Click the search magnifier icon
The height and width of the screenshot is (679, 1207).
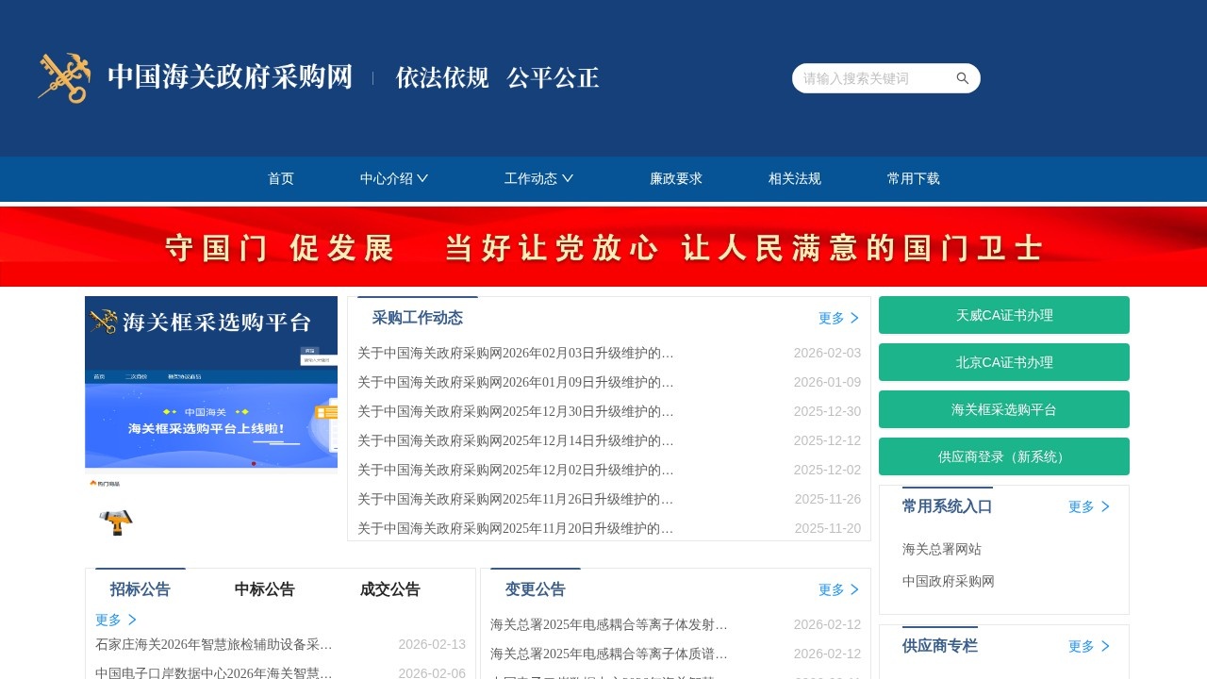tap(962, 78)
